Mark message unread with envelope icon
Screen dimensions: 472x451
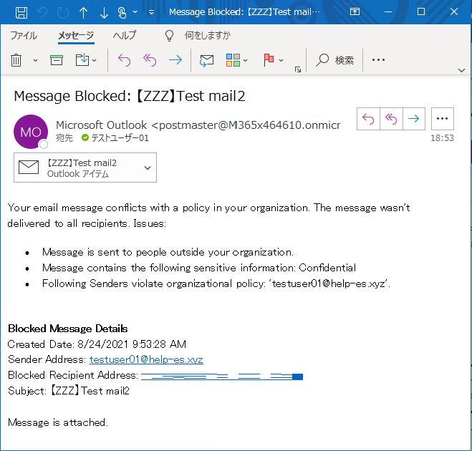coord(206,60)
